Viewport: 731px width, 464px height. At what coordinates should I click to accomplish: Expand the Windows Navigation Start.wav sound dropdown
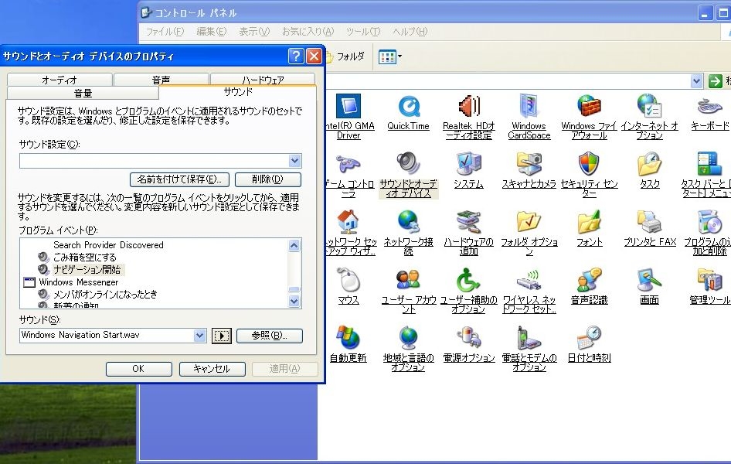199,336
